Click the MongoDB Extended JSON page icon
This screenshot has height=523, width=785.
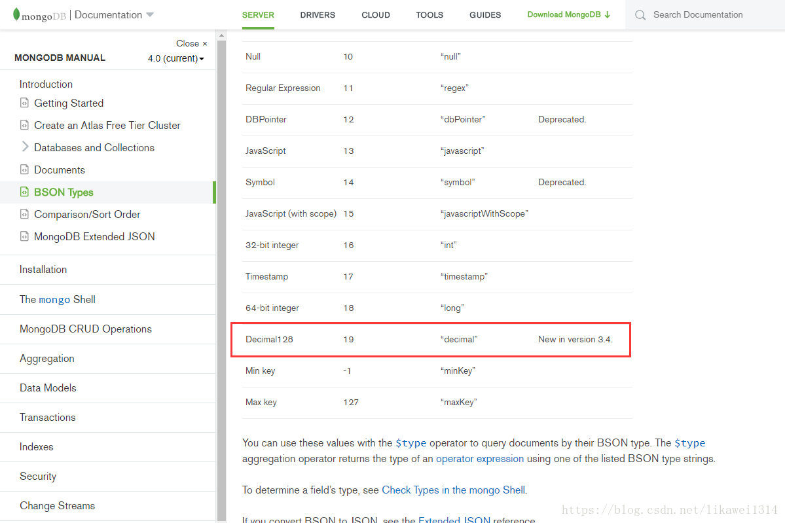click(x=24, y=236)
